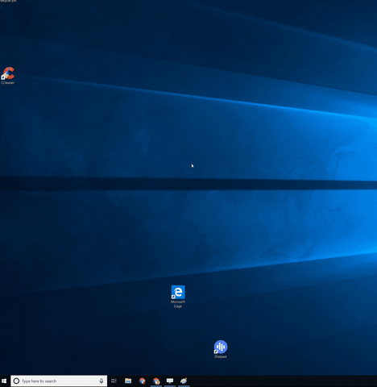Open the Chrome icon beside File Explorer
This screenshot has height=387, width=377.
(142, 381)
